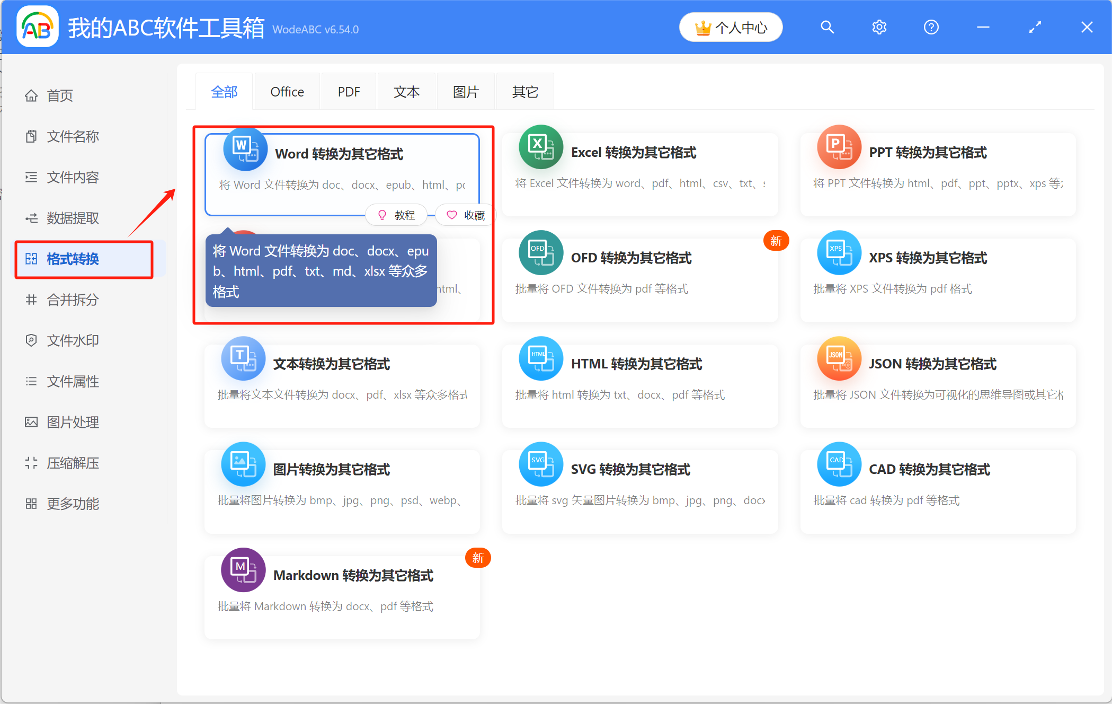Viewport: 1112px width, 704px height.
Task: Select the Excel 转换为其它格式 icon
Action: [x=541, y=147]
